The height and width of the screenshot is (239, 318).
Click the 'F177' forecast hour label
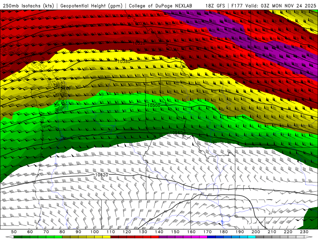pyautogui.click(x=237, y=6)
